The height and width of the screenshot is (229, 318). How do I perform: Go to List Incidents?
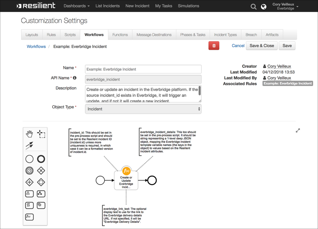coord(108,6)
